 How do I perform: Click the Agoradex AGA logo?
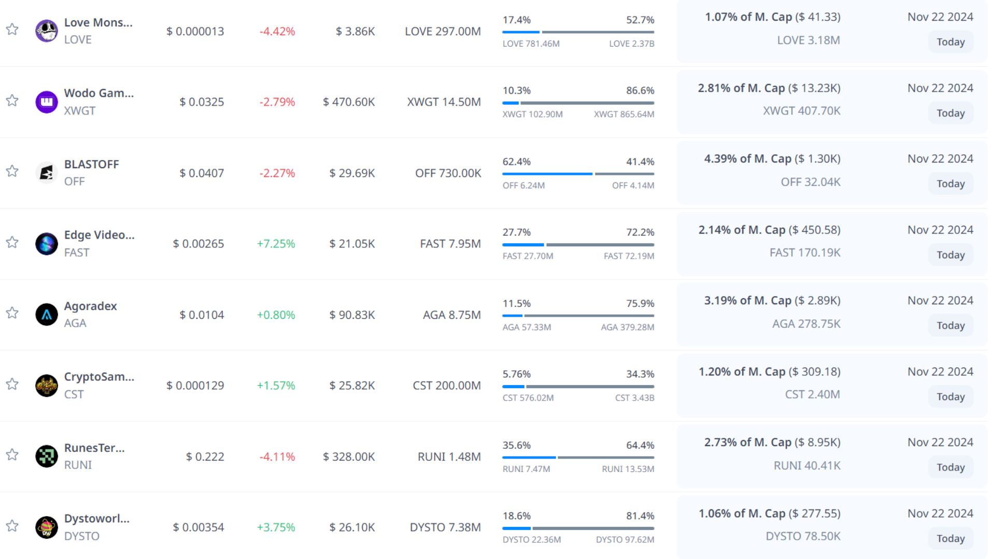(x=46, y=315)
